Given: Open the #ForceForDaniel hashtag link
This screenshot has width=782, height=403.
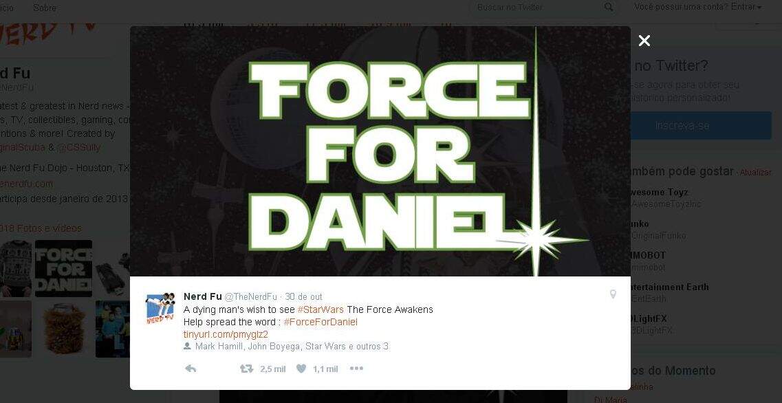Looking at the screenshot, I should (x=321, y=322).
